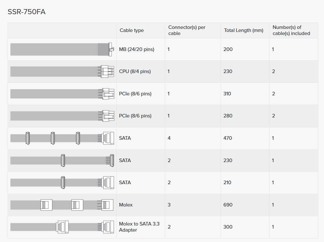Viewport: 324px width, 242px height.
Task: Click the Molex to SATA adapter illustration
Action: pyautogui.click(x=62, y=227)
